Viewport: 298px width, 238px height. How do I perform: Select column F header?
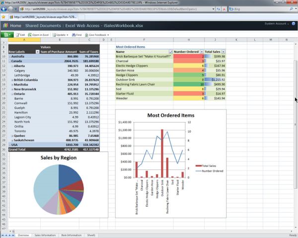[x=144, y=40]
